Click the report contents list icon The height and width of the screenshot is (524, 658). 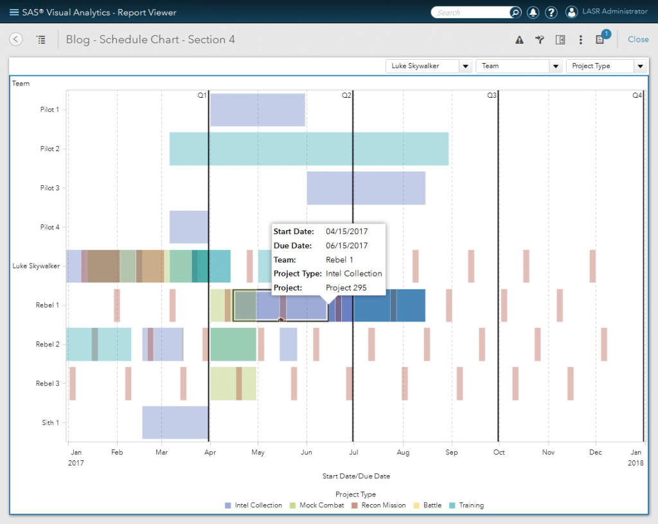40,39
